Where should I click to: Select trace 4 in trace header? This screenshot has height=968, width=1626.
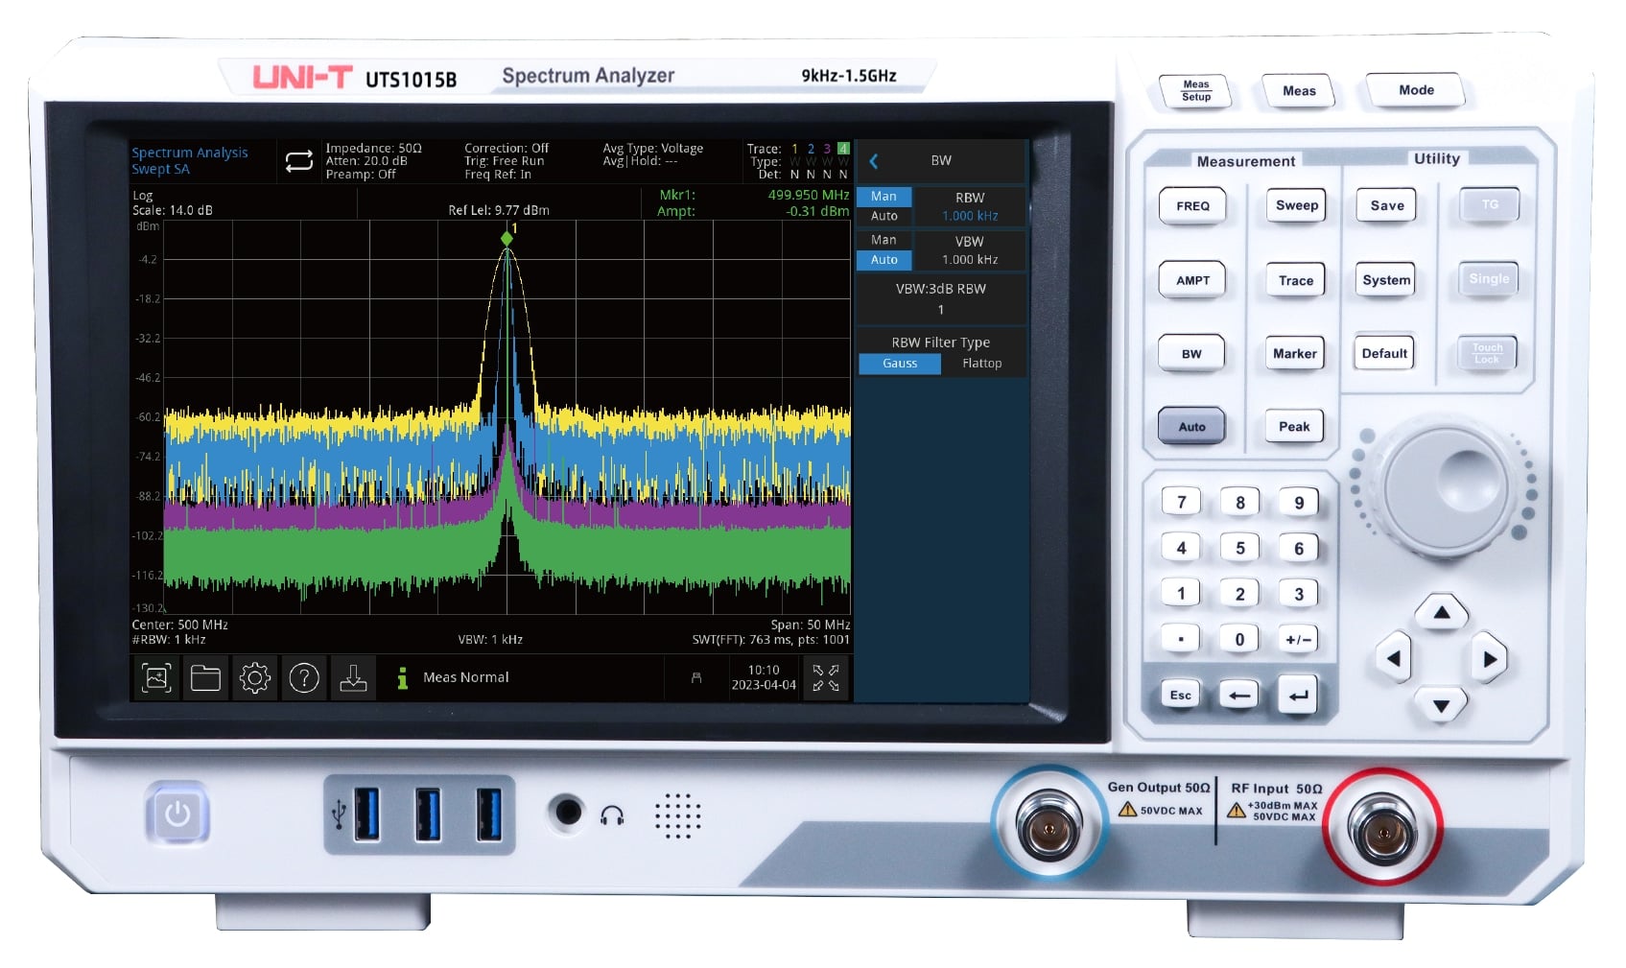(x=843, y=149)
